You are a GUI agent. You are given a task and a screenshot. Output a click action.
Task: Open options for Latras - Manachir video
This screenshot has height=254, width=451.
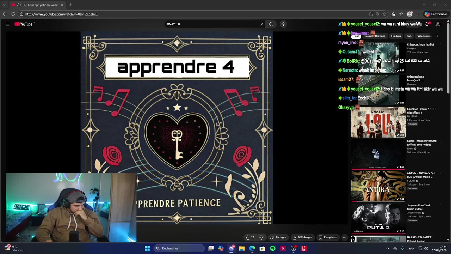[x=440, y=141]
